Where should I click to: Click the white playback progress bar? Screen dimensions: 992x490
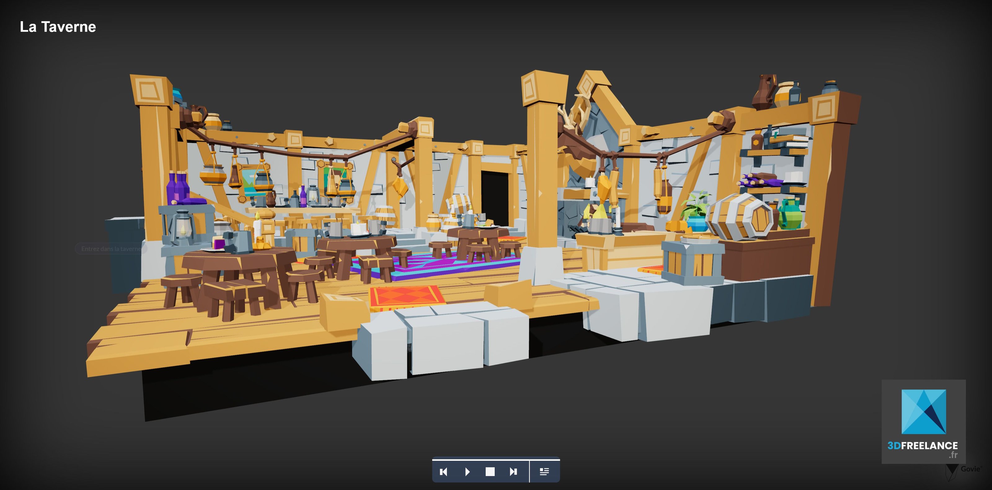[496, 459]
